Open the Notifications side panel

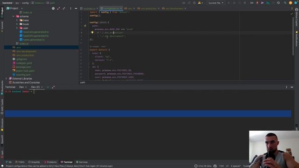[x=297, y=39]
